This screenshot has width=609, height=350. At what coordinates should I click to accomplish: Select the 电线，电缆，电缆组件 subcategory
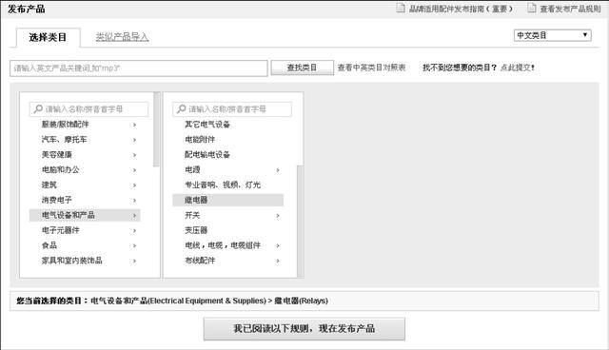(223, 245)
